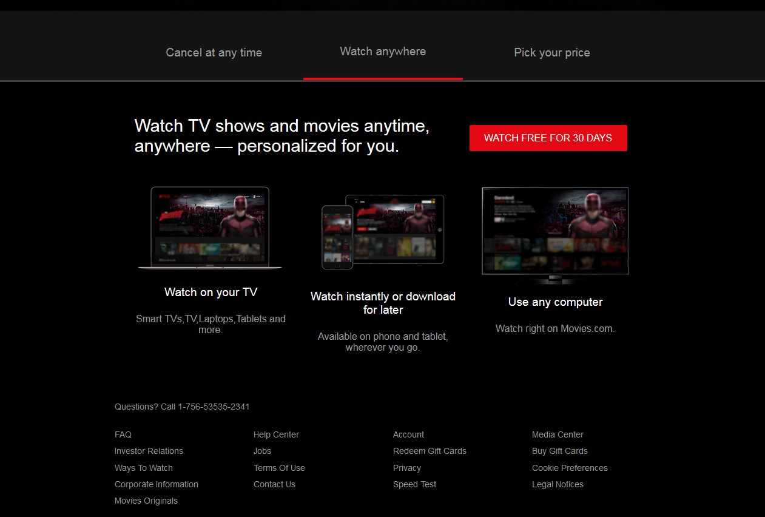Click the Watch on your TV heading
Image resolution: width=765 pixels, height=517 pixels.
pyautogui.click(x=211, y=292)
